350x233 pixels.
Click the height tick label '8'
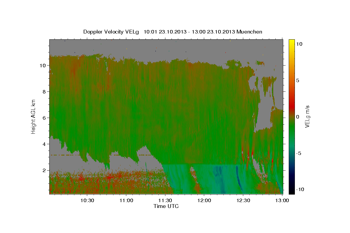click(x=44, y=92)
